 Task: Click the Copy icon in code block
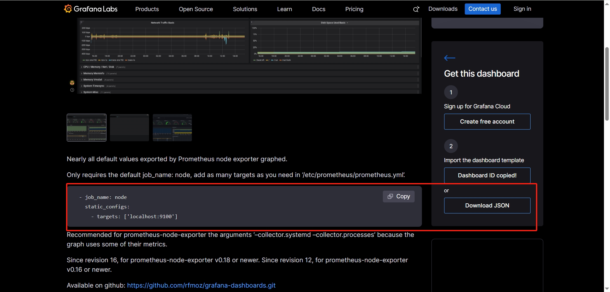pyautogui.click(x=390, y=196)
